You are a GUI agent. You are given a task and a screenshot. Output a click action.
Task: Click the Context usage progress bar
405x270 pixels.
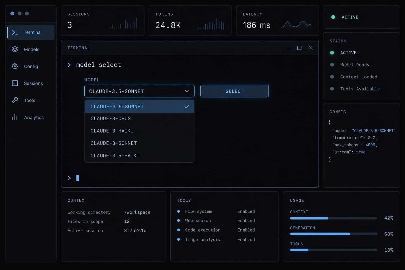click(x=334, y=218)
